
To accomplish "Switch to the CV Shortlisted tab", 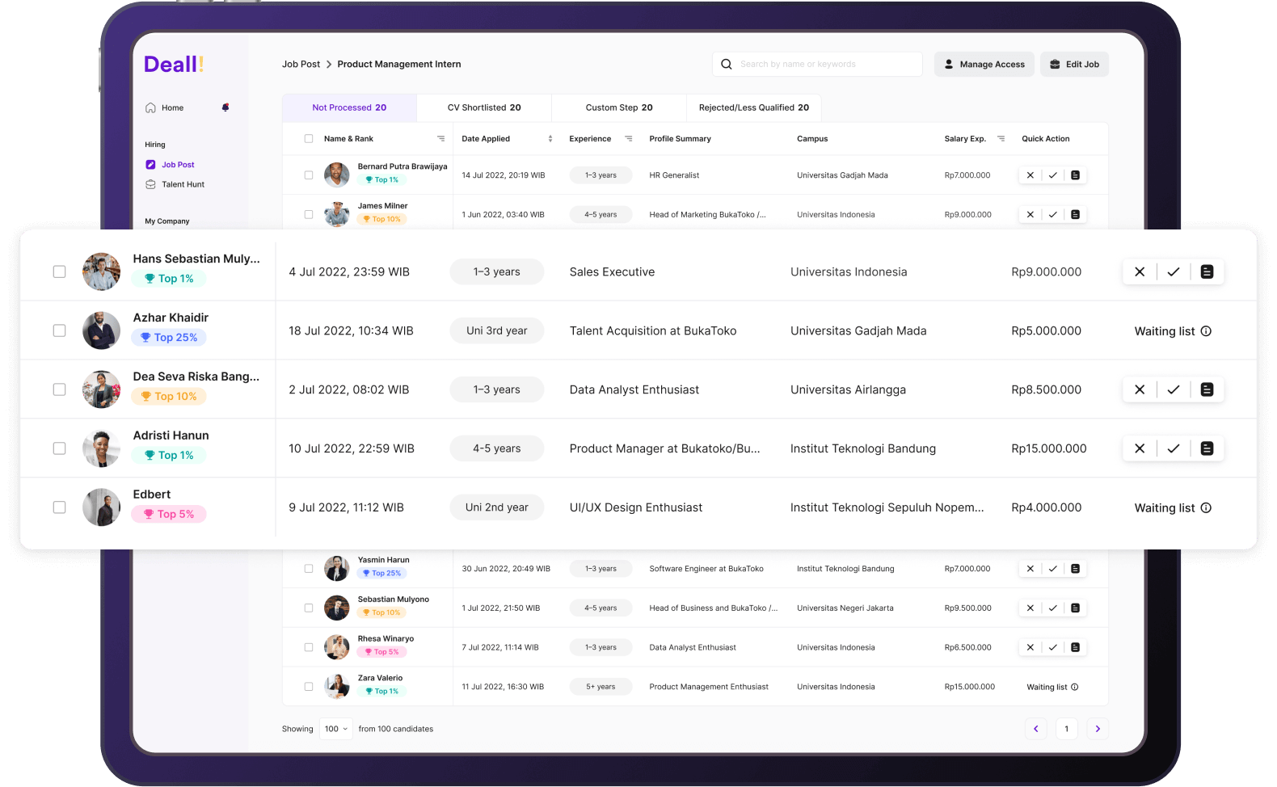I will click(484, 107).
